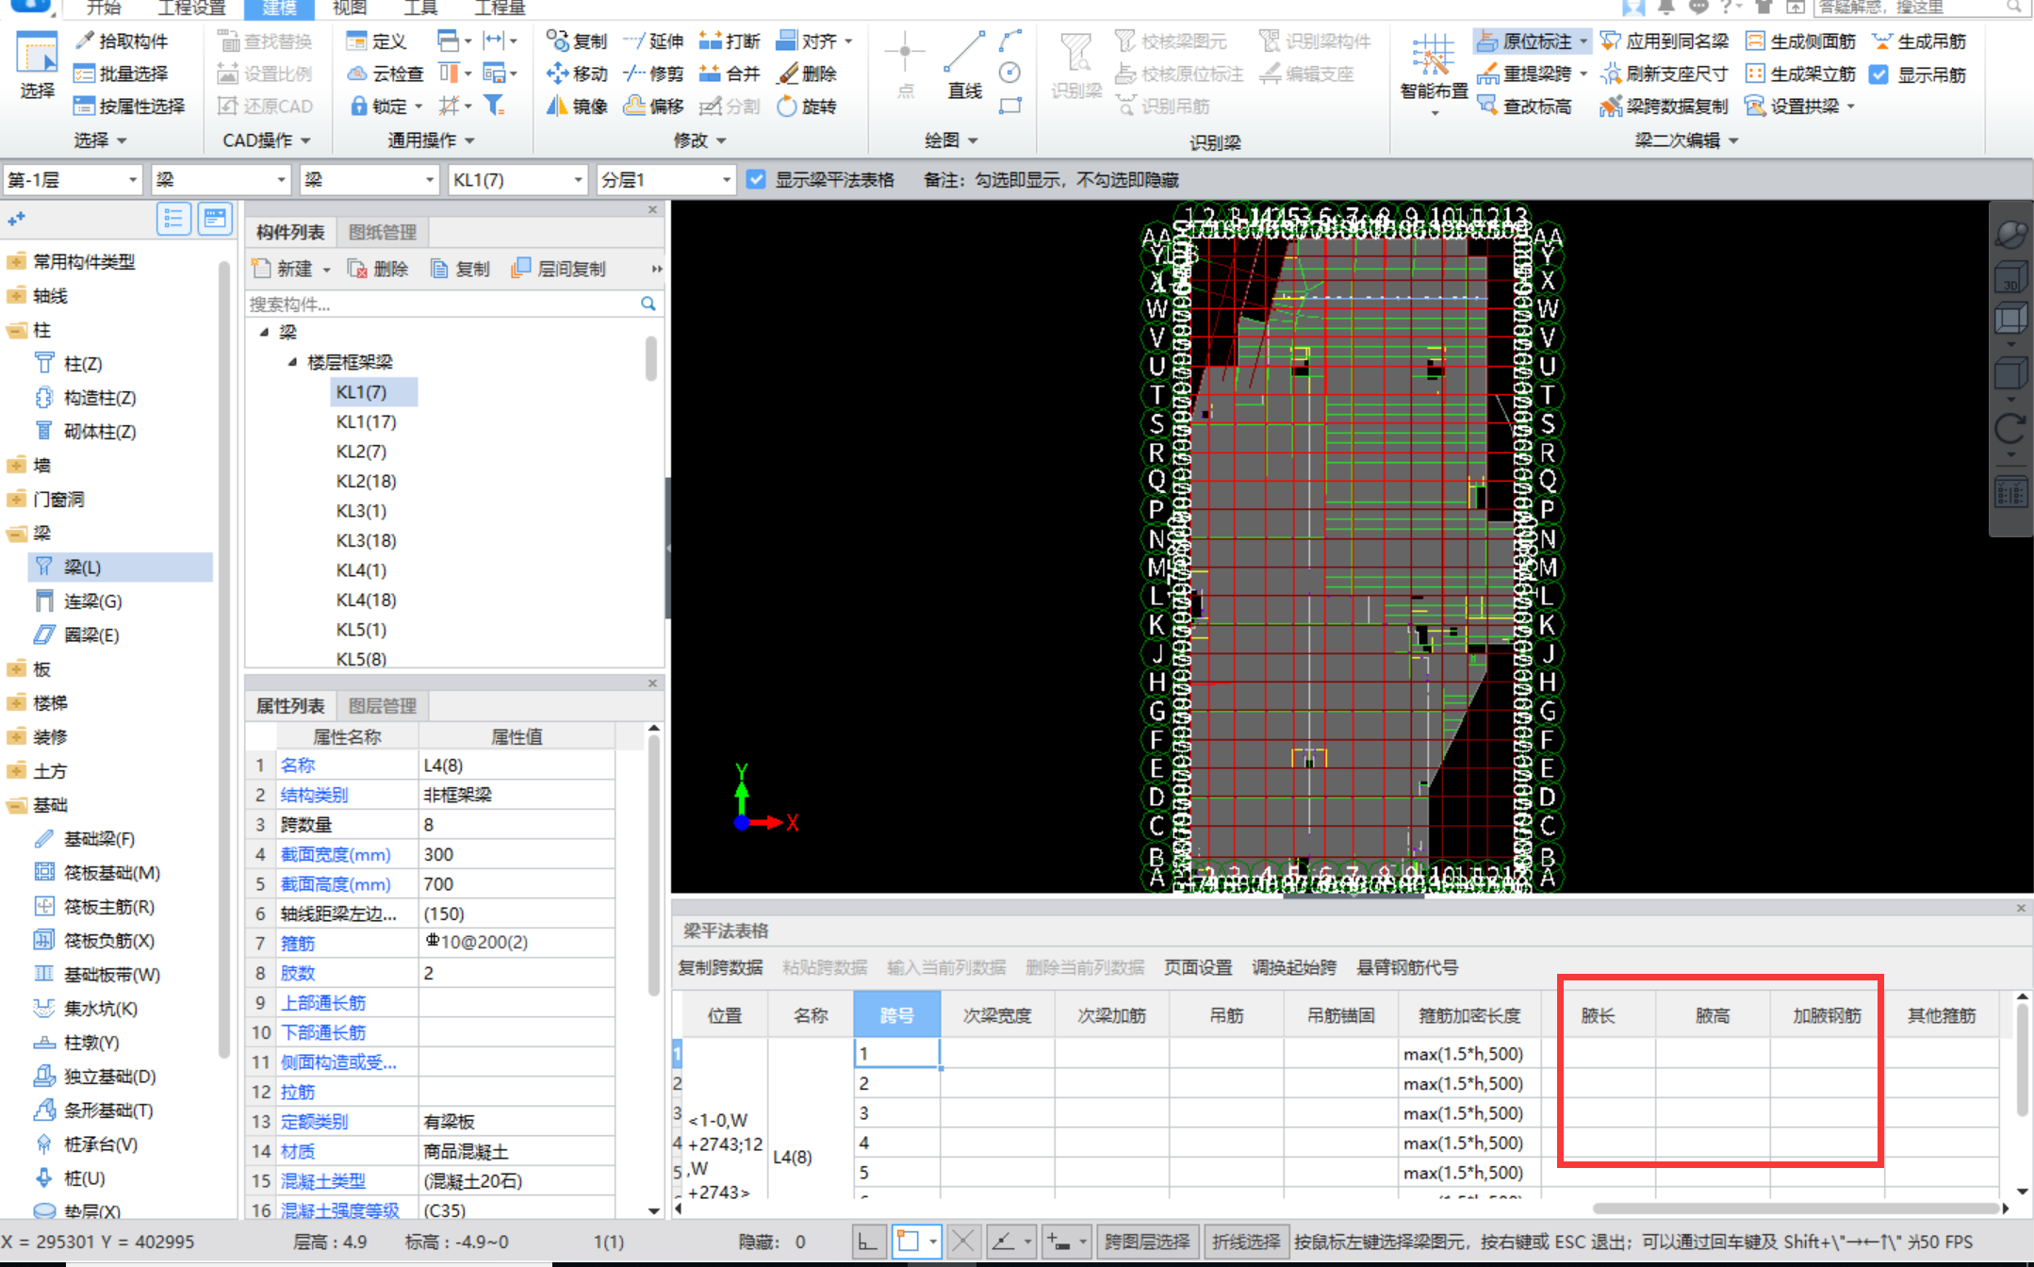Click the 调换起始跨 button
2034x1267 pixels.
point(1293,967)
